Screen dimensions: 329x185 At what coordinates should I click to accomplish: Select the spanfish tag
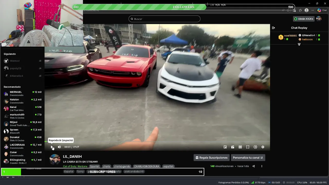tap(168, 166)
